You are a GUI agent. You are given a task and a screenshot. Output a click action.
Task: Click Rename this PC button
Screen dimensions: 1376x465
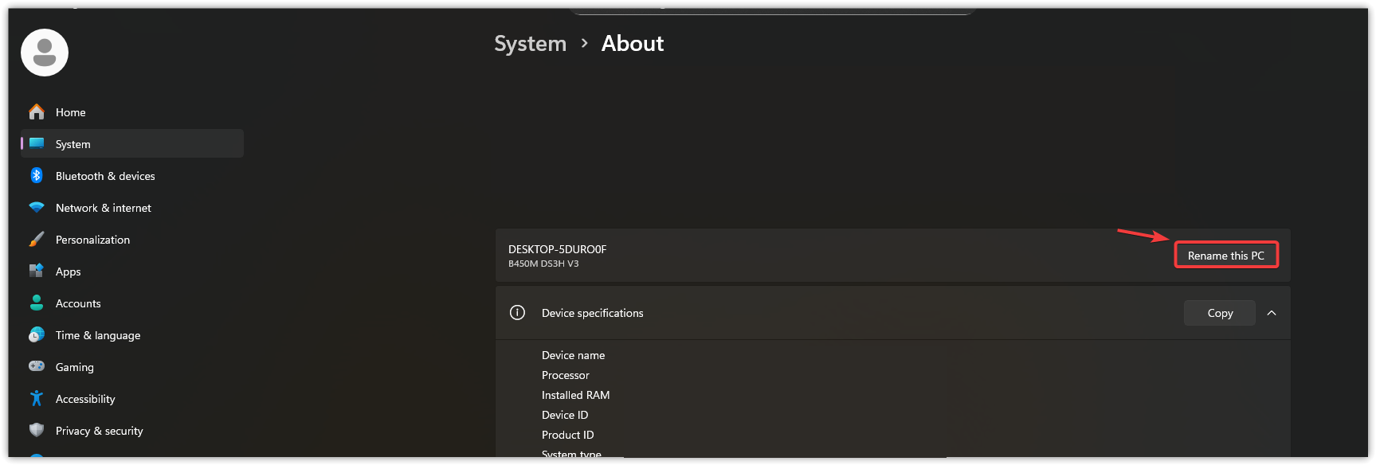tap(1226, 255)
